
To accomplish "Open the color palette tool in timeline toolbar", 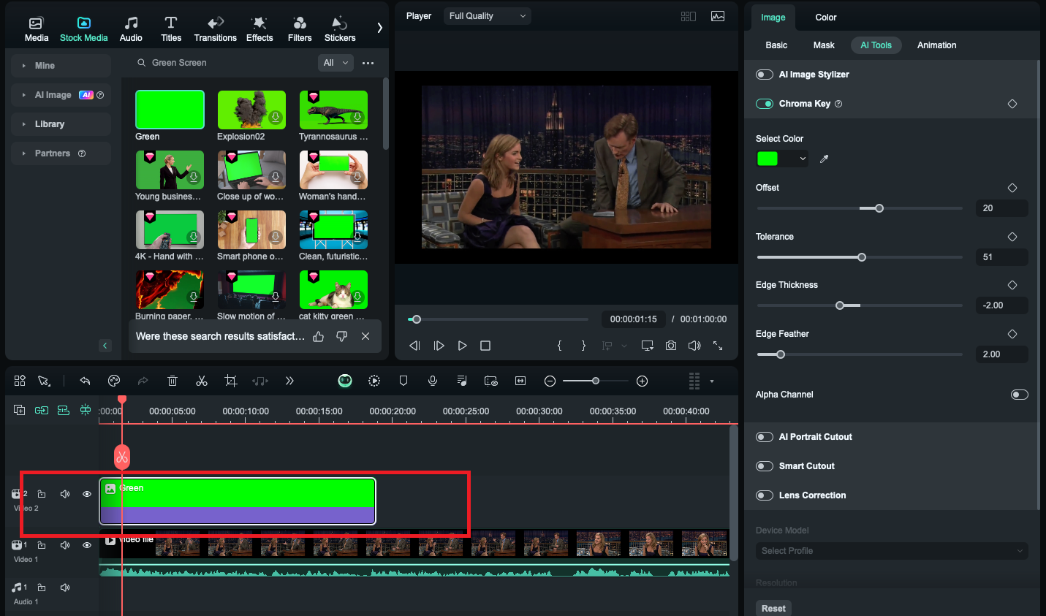I will tap(114, 380).
